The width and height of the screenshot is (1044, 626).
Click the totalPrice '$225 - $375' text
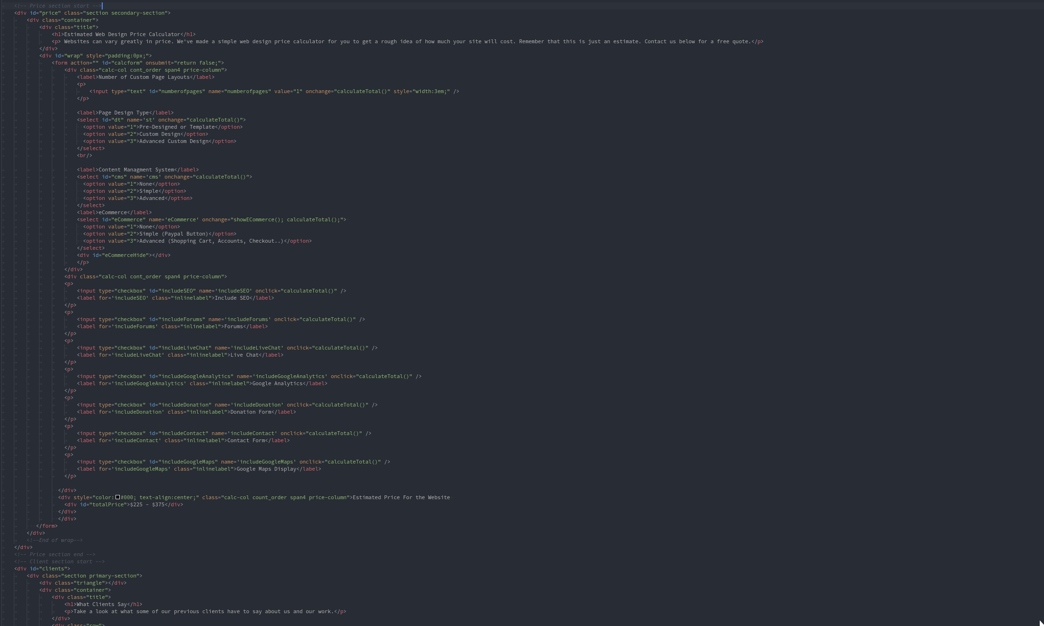pyautogui.click(x=147, y=504)
